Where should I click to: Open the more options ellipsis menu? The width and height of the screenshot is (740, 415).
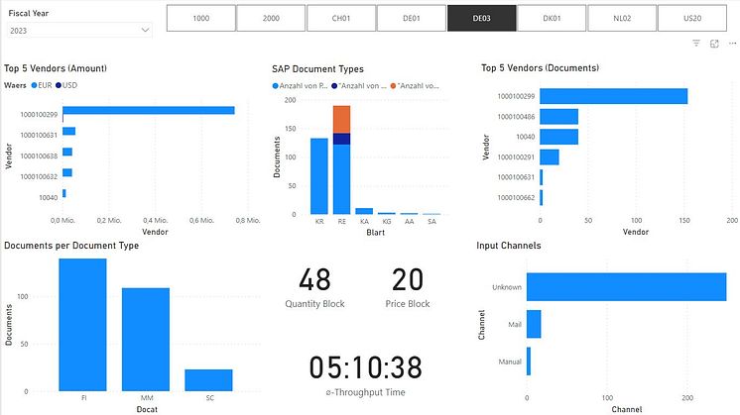pos(732,44)
